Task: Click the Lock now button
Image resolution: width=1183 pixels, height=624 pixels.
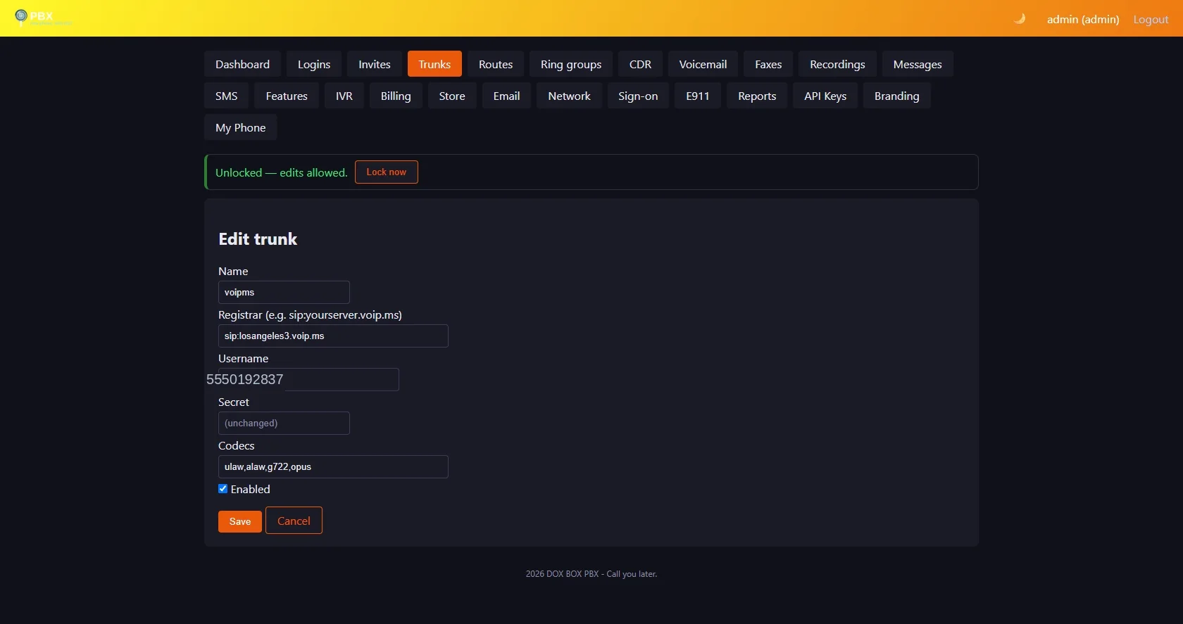Action: point(387,172)
